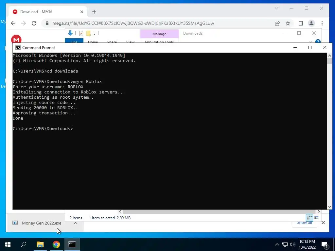335x251 pixels.
Task: Click Show all downloads
Action: coord(305,223)
